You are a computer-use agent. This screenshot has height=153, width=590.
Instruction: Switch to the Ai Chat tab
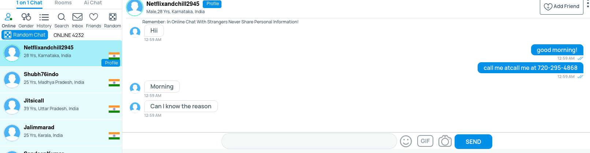(x=93, y=3)
